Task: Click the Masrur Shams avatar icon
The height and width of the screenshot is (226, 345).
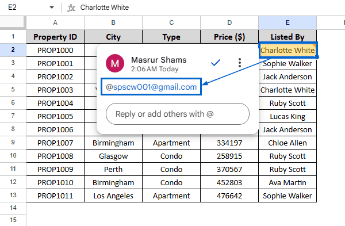Action: (115, 63)
